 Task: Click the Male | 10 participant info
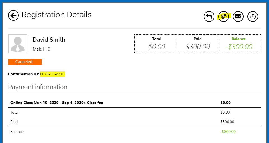(x=41, y=49)
